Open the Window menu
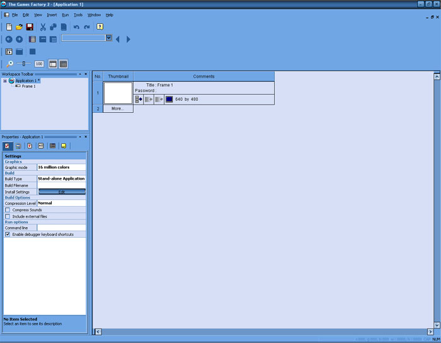The height and width of the screenshot is (343, 441). click(x=94, y=15)
